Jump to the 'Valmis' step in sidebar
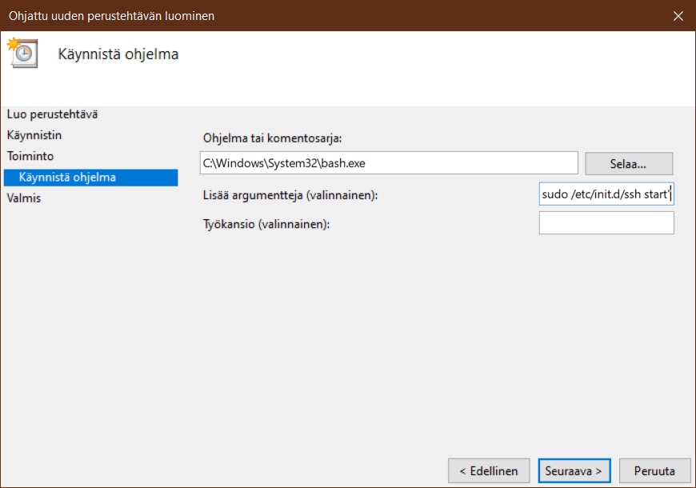The height and width of the screenshot is (488, 696). 24,198
